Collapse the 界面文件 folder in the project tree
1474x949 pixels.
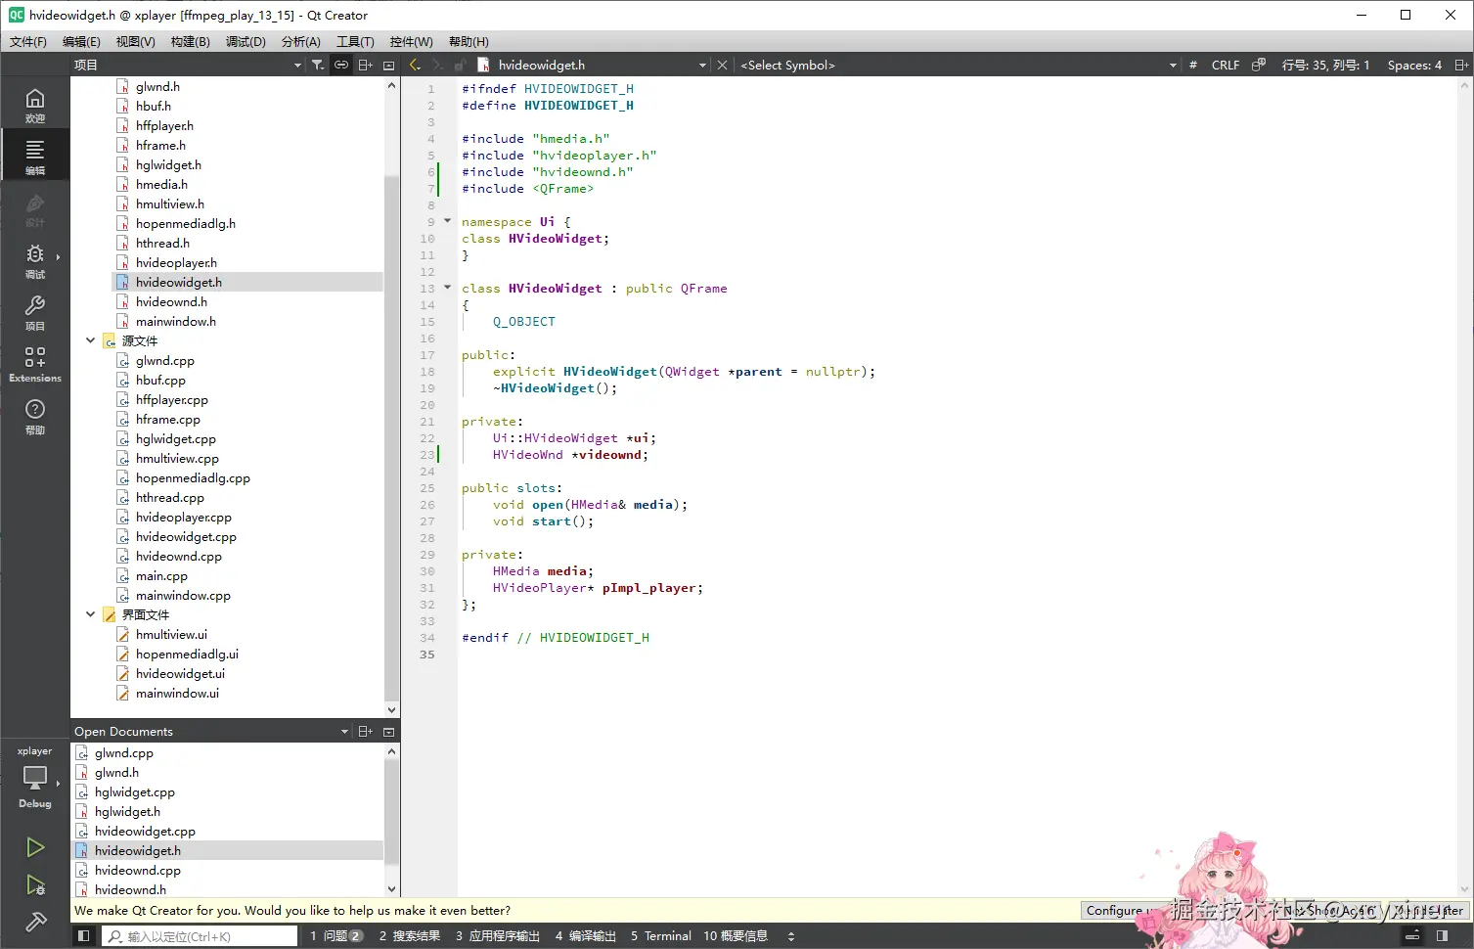[x=91, y=614]
